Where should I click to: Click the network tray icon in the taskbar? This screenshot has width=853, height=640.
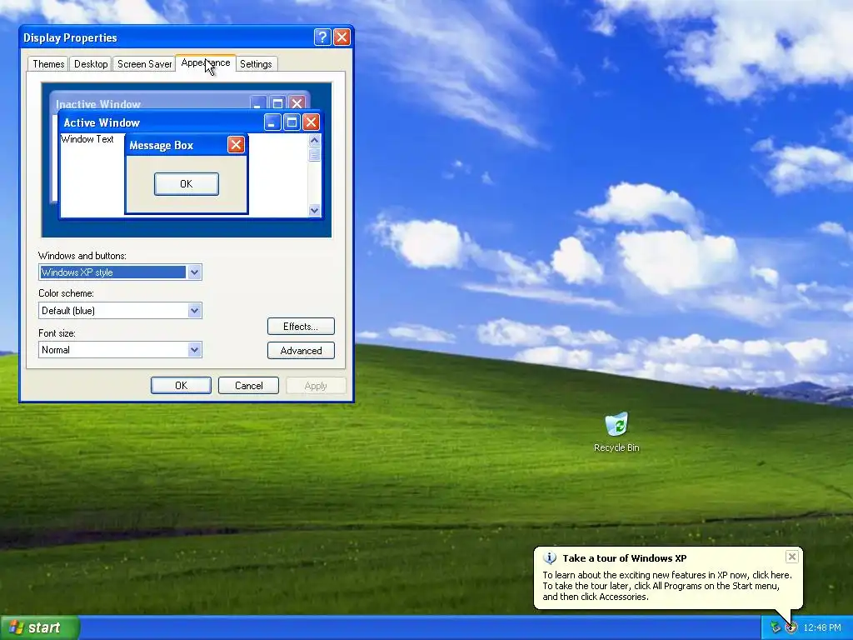click(x=776, y=627)
